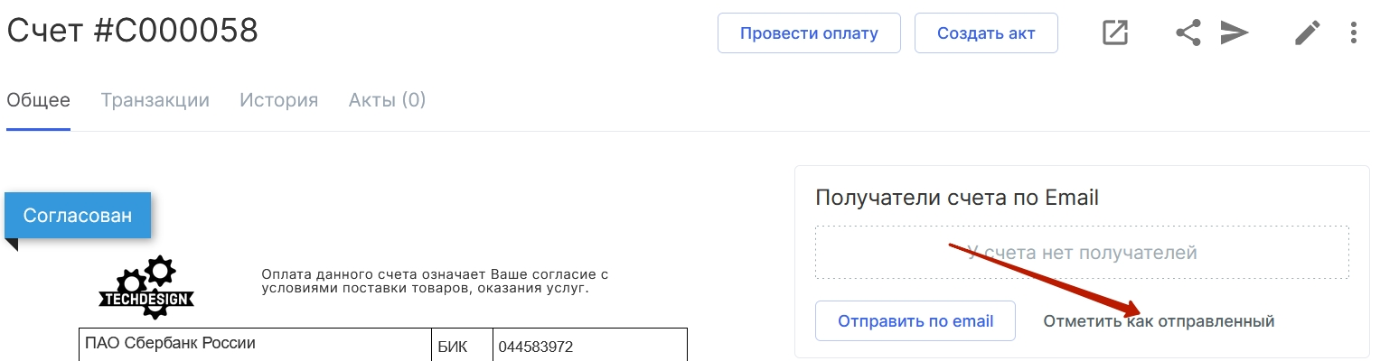
Task: Switch to the Транзакции tab
Action: (x=155, y=100)
